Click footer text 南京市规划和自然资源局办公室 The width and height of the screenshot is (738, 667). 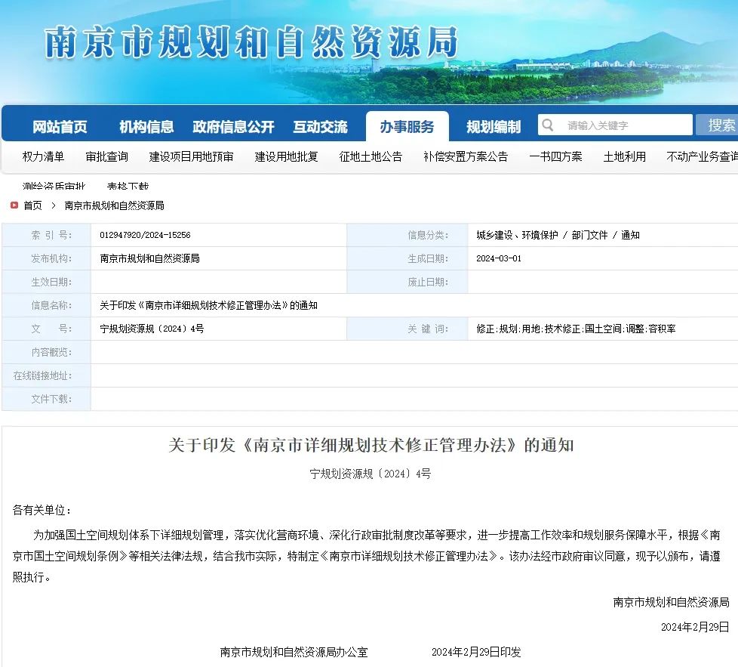294,652
